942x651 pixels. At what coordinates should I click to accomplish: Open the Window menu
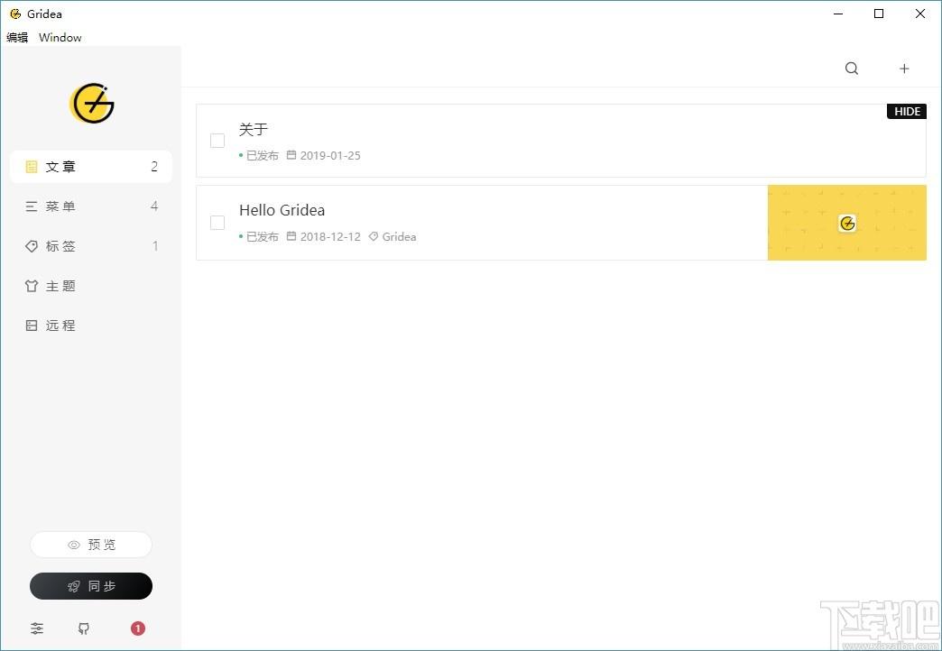(60, 37)
